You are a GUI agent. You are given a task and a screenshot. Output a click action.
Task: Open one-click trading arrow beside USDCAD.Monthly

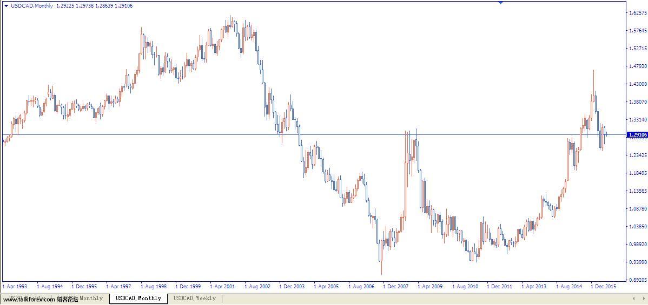click(x=6, y=6)
